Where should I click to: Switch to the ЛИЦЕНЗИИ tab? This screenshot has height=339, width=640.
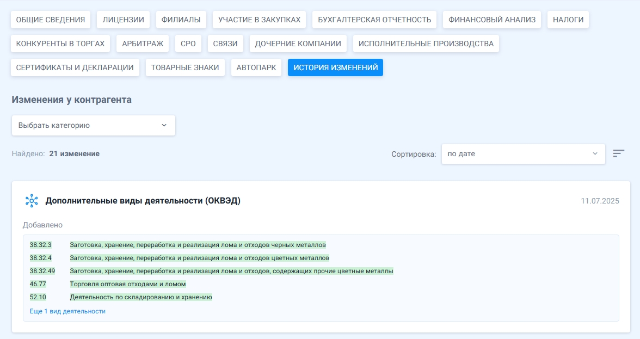(123, 20)
